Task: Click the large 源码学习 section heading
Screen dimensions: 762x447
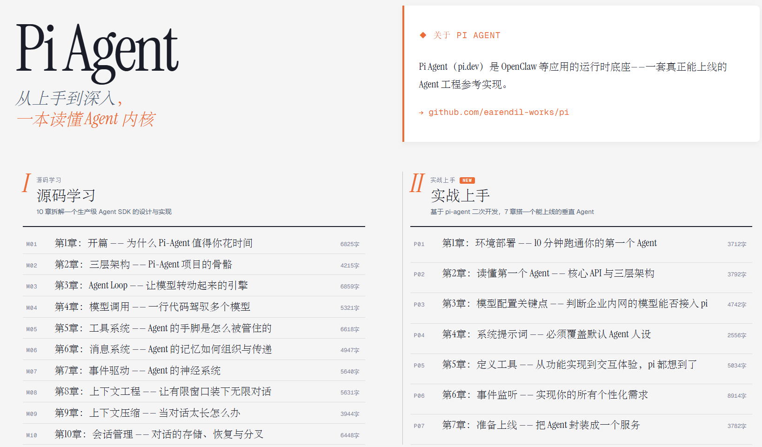Action: coord(66,196)
